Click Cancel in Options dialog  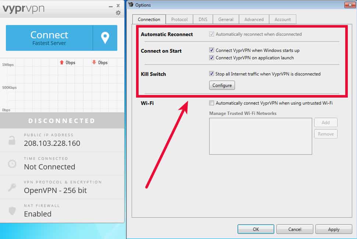click(x=294, y=229)
